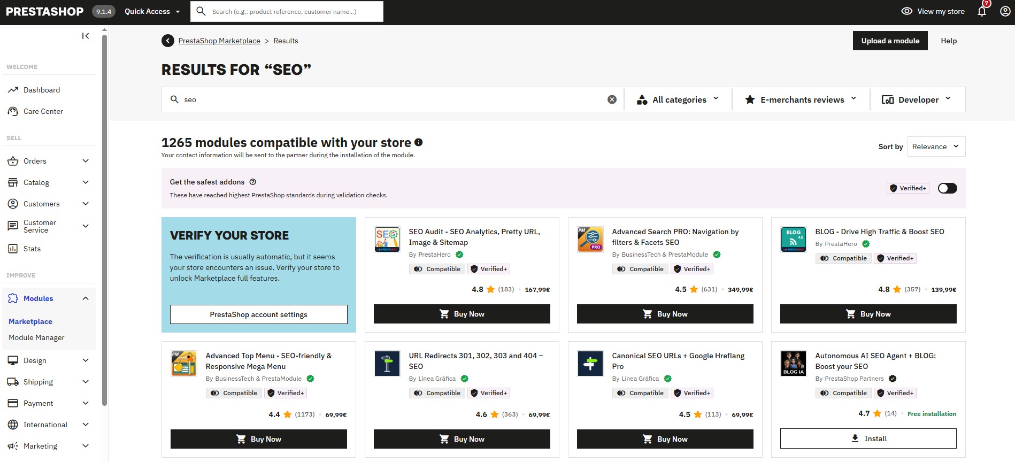Open the Sort by Relevance dropdown
Image resolution: width=1015 pixels, height=462 pixels.
click(x=936, y=147)
